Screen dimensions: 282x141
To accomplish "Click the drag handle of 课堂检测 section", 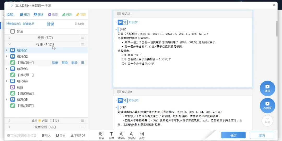I will point(82,127).
